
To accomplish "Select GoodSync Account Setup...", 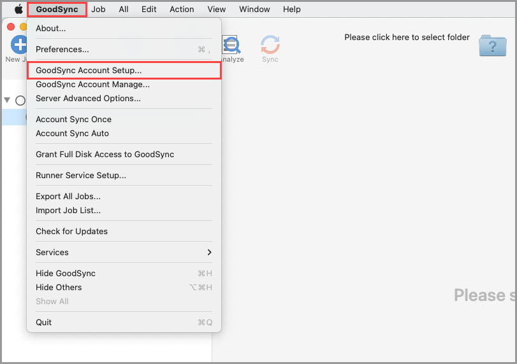I will tap(124, 70).
